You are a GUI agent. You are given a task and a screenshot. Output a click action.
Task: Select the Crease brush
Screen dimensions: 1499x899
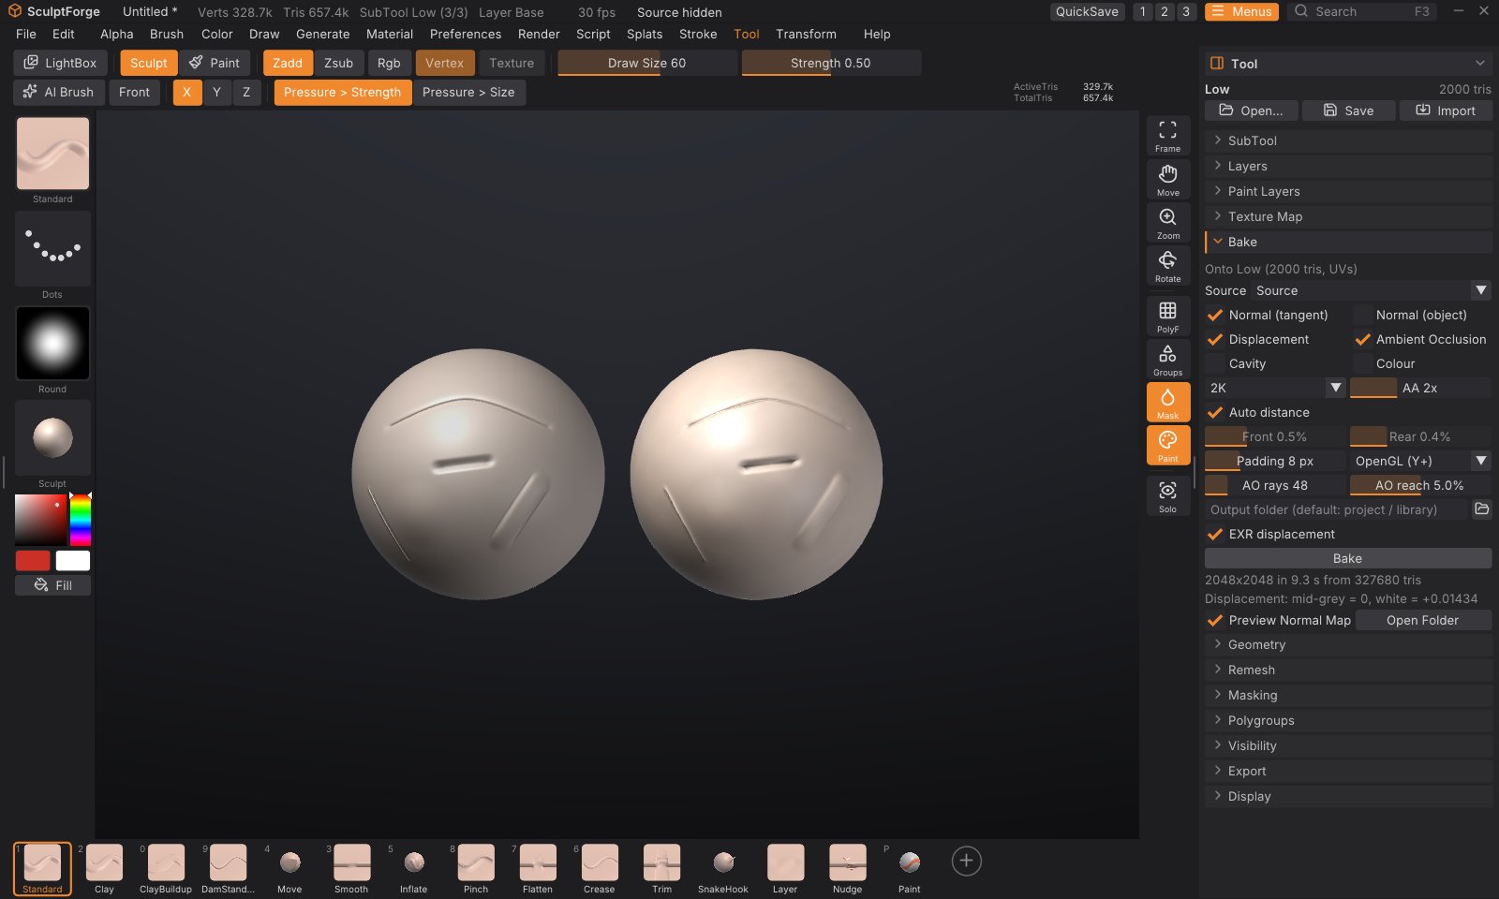(600, 869)
